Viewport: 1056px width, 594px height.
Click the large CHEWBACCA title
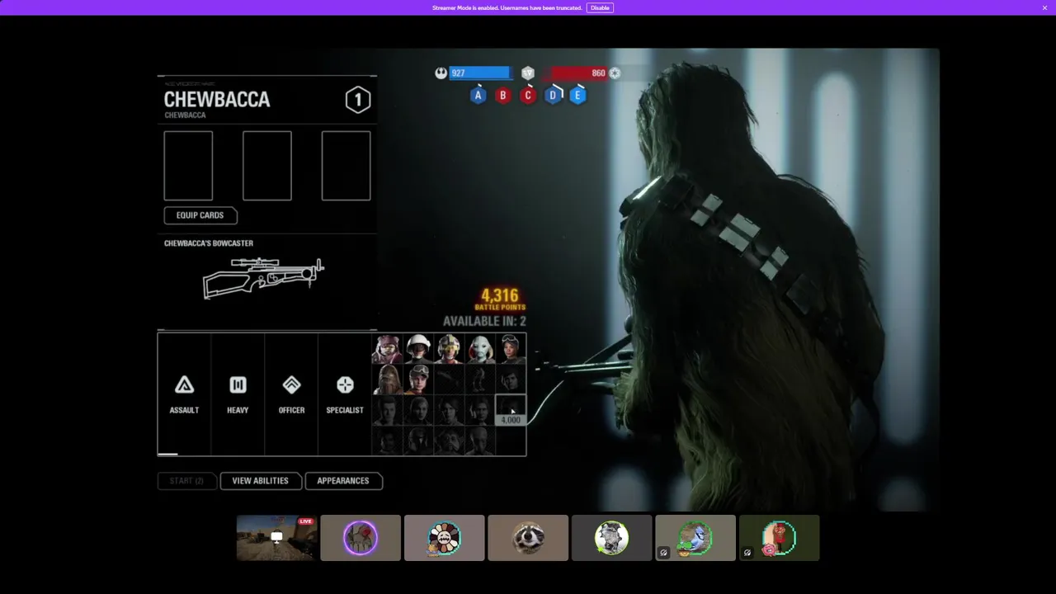[217, 100]
